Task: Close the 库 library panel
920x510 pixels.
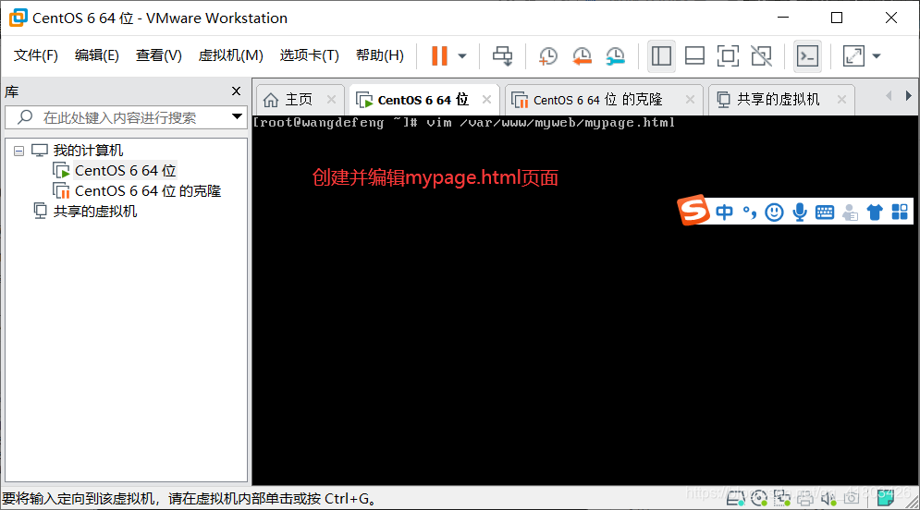Action: tap(236, 91)
